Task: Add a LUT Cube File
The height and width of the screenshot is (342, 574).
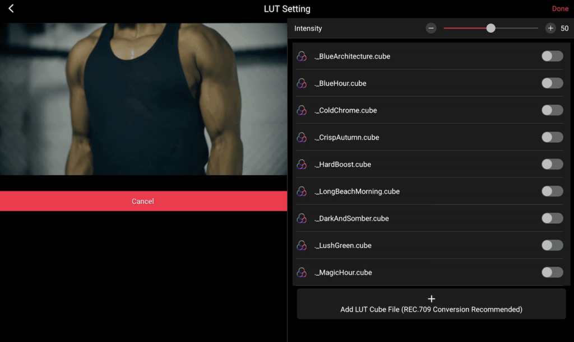Action: point(431,304)
